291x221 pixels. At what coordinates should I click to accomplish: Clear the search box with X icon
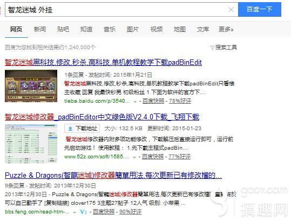[231, 10]
